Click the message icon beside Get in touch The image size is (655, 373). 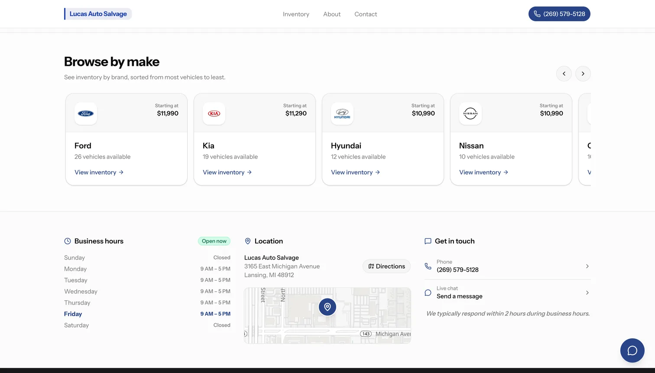[x=428, y=241]
